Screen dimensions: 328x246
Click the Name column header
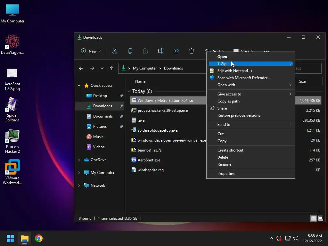(x=140, y=81)
